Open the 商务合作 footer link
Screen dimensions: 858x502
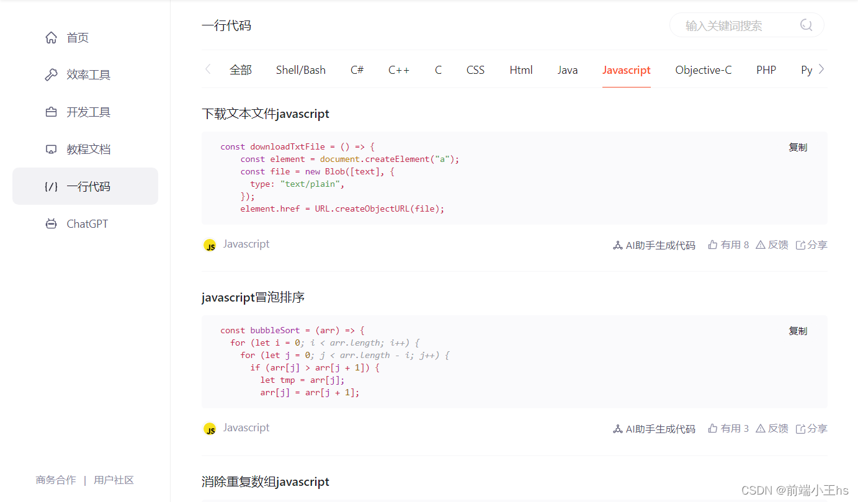click(x=56, y=480)
